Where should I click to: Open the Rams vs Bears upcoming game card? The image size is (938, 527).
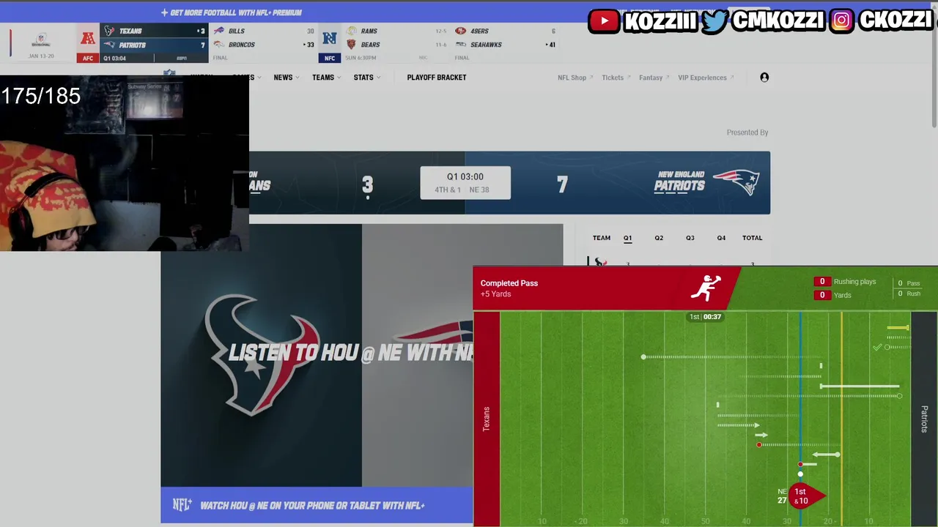pyautogui.click(x=396, y=43)
